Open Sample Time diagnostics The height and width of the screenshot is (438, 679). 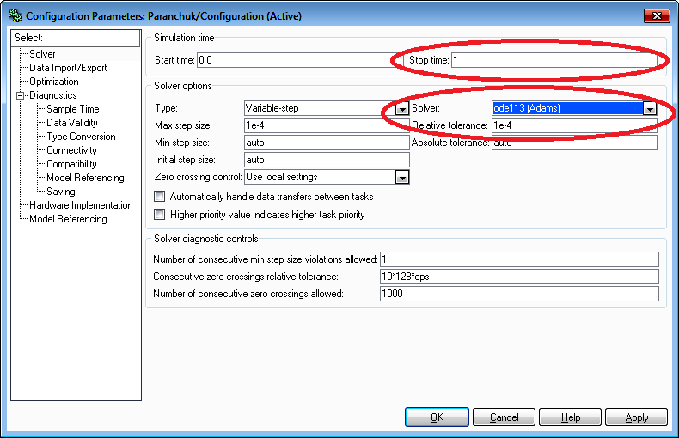point(73,109)
